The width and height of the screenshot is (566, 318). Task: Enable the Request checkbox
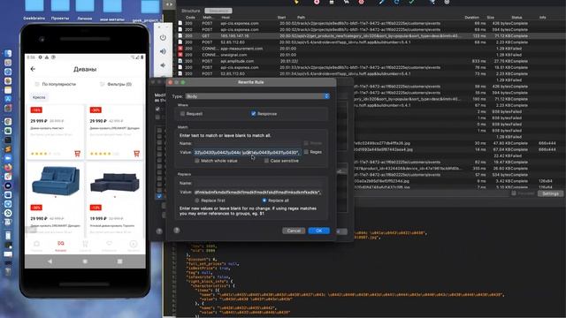182,114
